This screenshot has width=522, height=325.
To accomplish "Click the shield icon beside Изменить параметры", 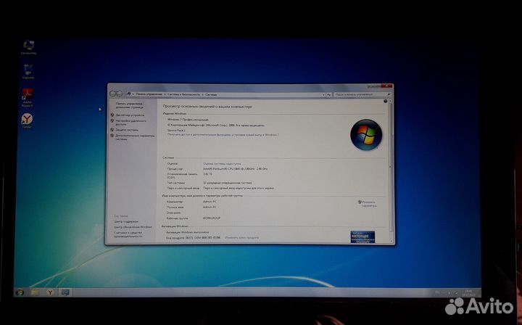I will click(x=360, y=202).
